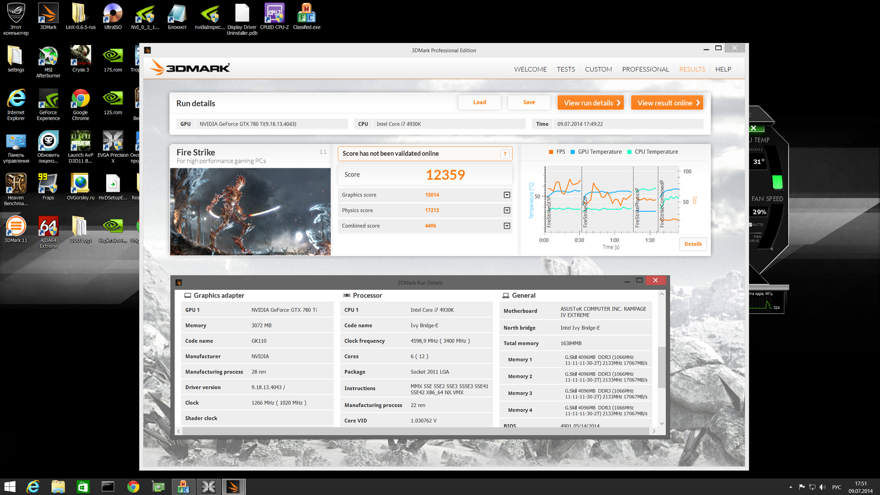Open chart Details button
The width and height of the screenshot is (880, 495).
(693, 244)
